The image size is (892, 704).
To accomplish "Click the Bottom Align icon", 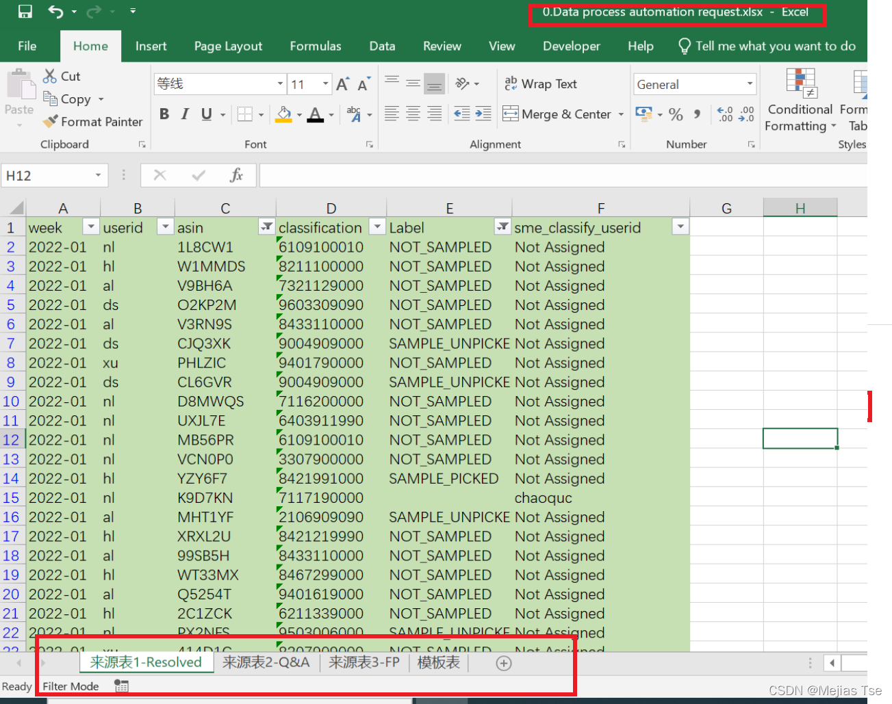I will 434,83.
